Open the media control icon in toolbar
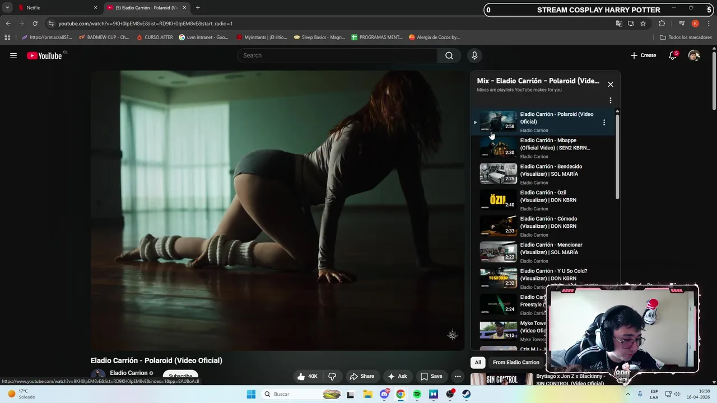The width and height of the screenshot is (717, 403). [x=682, y=24]
